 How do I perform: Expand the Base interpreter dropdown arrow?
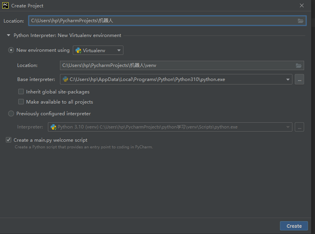288,79
